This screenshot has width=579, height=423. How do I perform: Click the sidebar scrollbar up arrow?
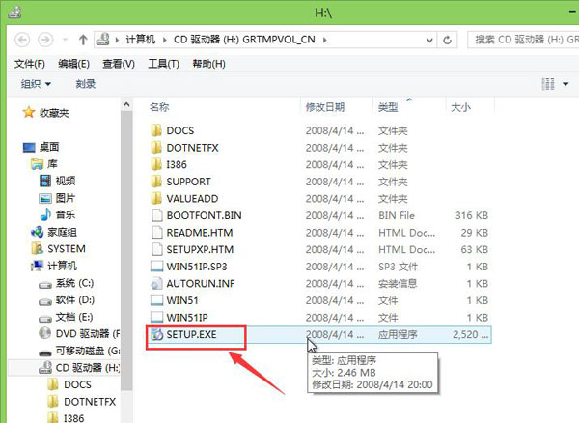pyautogui.click(x=126, y=105)
